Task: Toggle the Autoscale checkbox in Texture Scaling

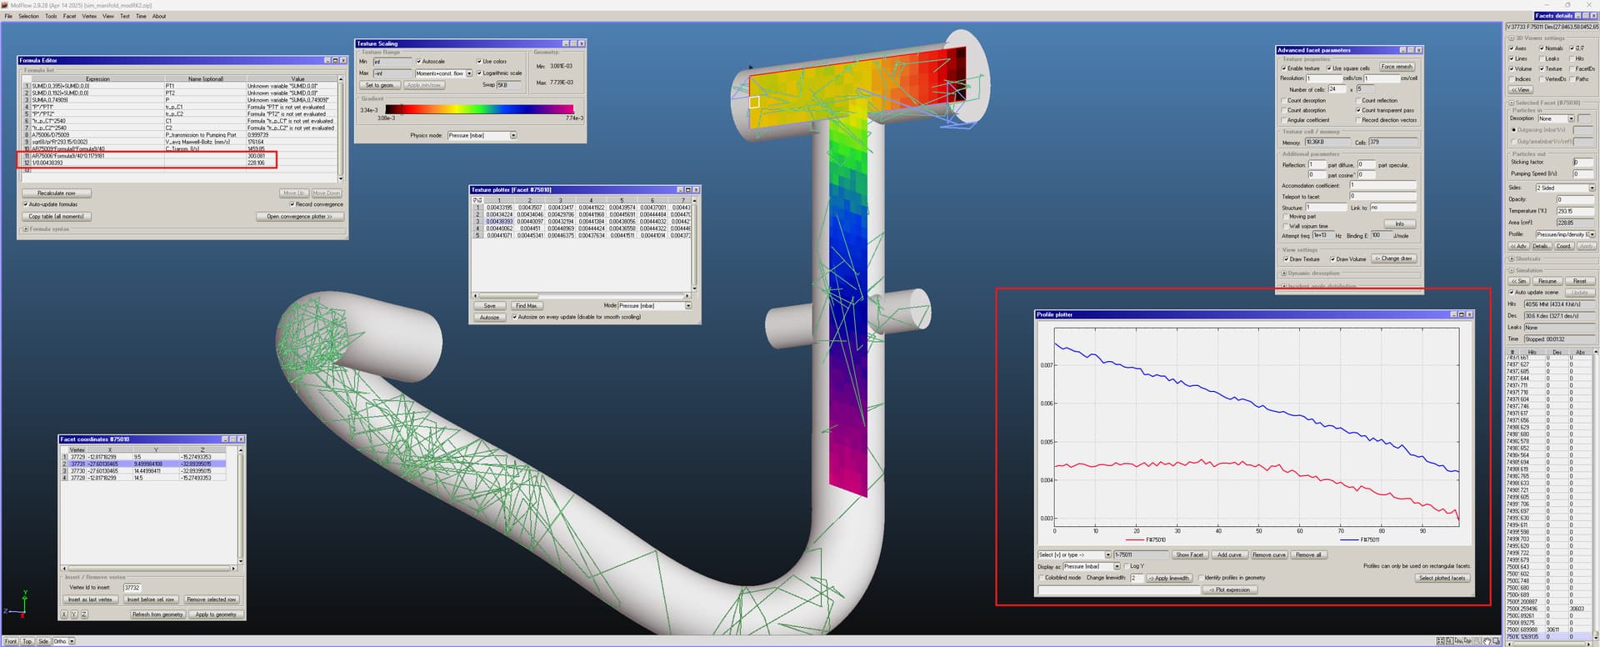Action: click(419, 62)
